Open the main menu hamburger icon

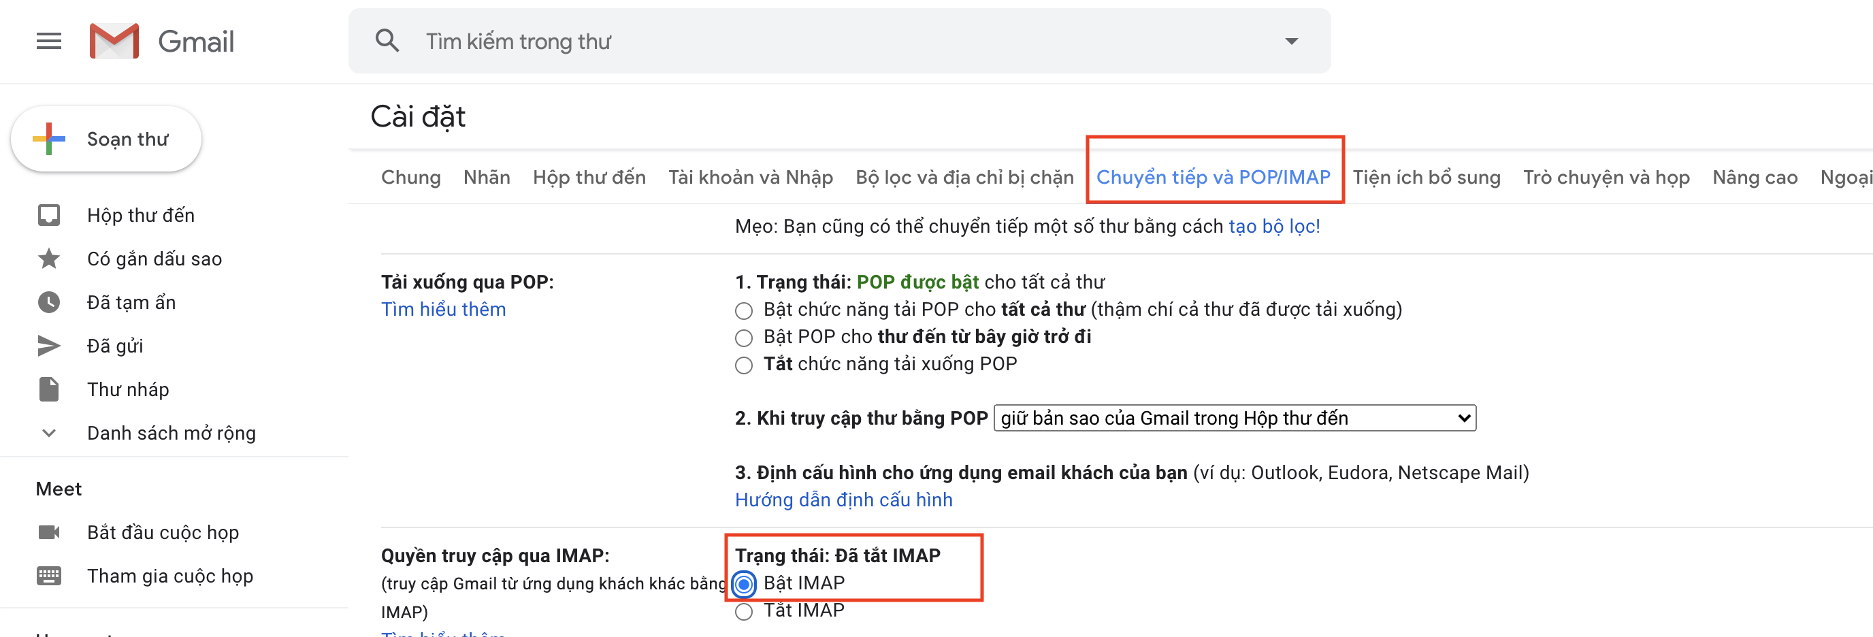(x=49, y=41)
